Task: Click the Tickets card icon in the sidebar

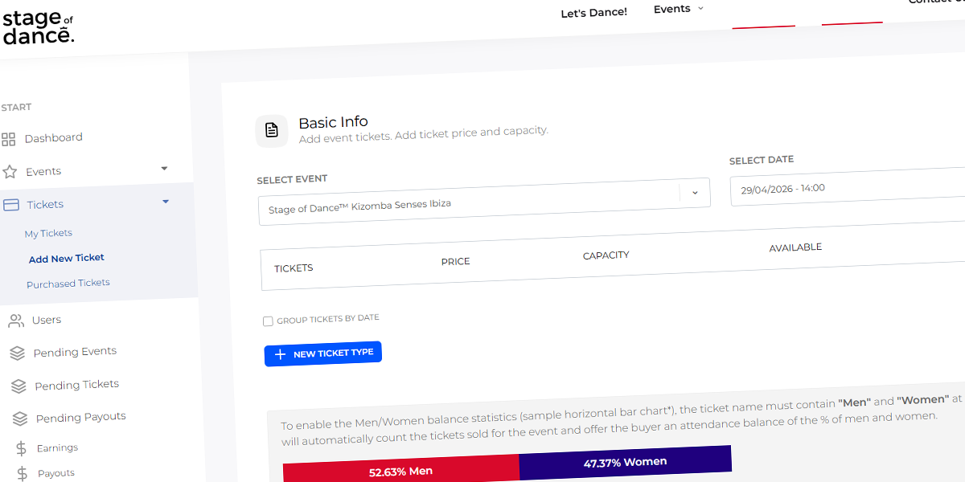Action: (11, 205)
